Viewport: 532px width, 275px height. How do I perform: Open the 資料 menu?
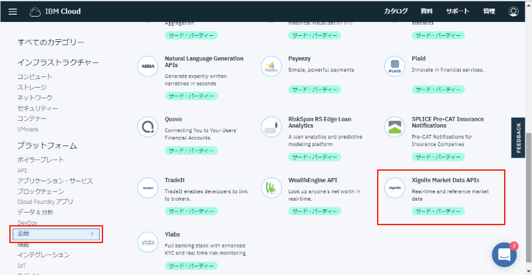tap(427, 11)
